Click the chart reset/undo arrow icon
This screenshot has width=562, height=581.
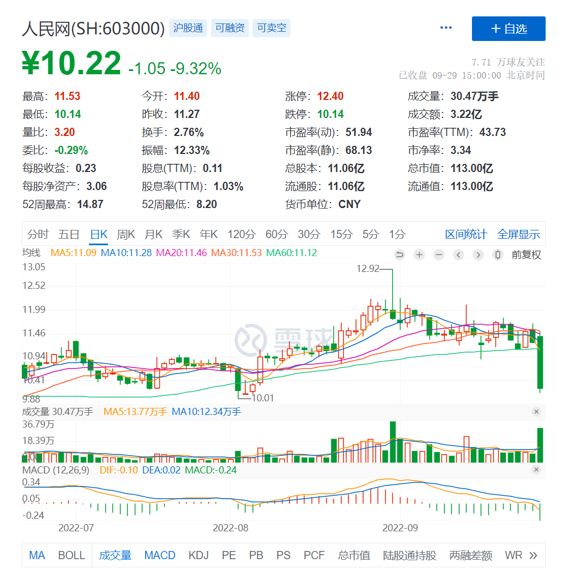click(x=399, y=254)
